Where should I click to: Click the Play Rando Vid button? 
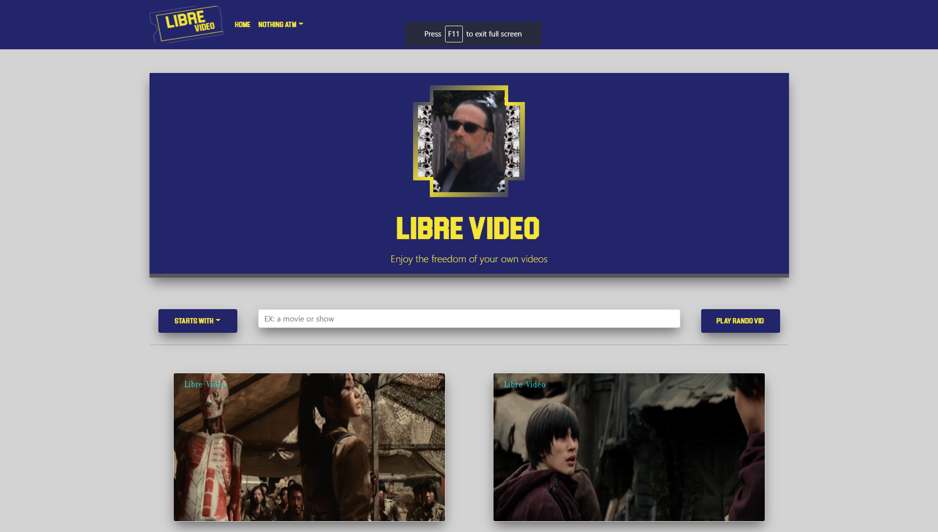[740, 321]
